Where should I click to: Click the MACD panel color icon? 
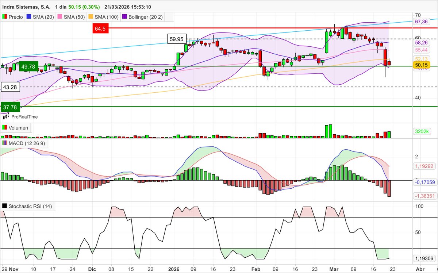pos(5,143)
